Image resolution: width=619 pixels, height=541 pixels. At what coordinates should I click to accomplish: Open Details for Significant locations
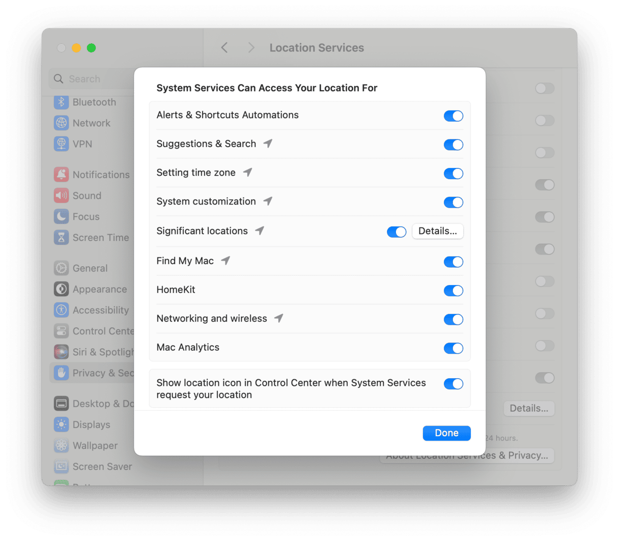pyautogui.click(x=438, y=231)
